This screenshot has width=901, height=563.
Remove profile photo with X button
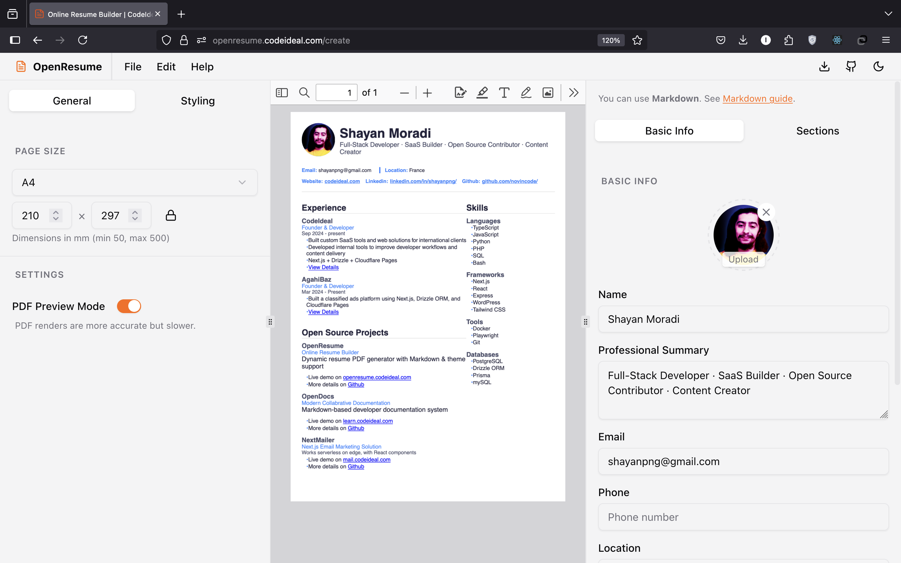766,212
